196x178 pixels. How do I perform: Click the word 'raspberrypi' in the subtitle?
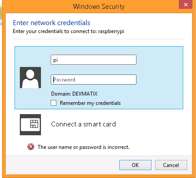111,31
